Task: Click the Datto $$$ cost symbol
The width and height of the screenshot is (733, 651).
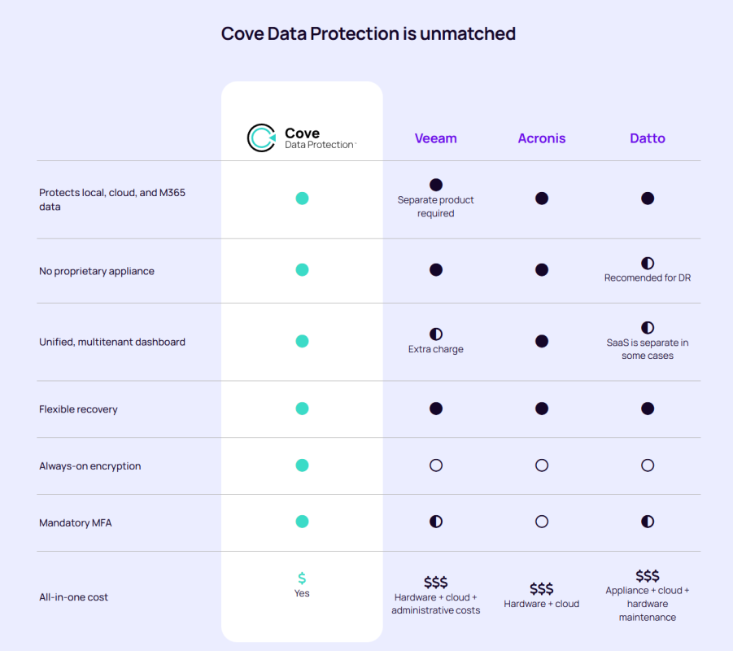Action: click(648, 575)
